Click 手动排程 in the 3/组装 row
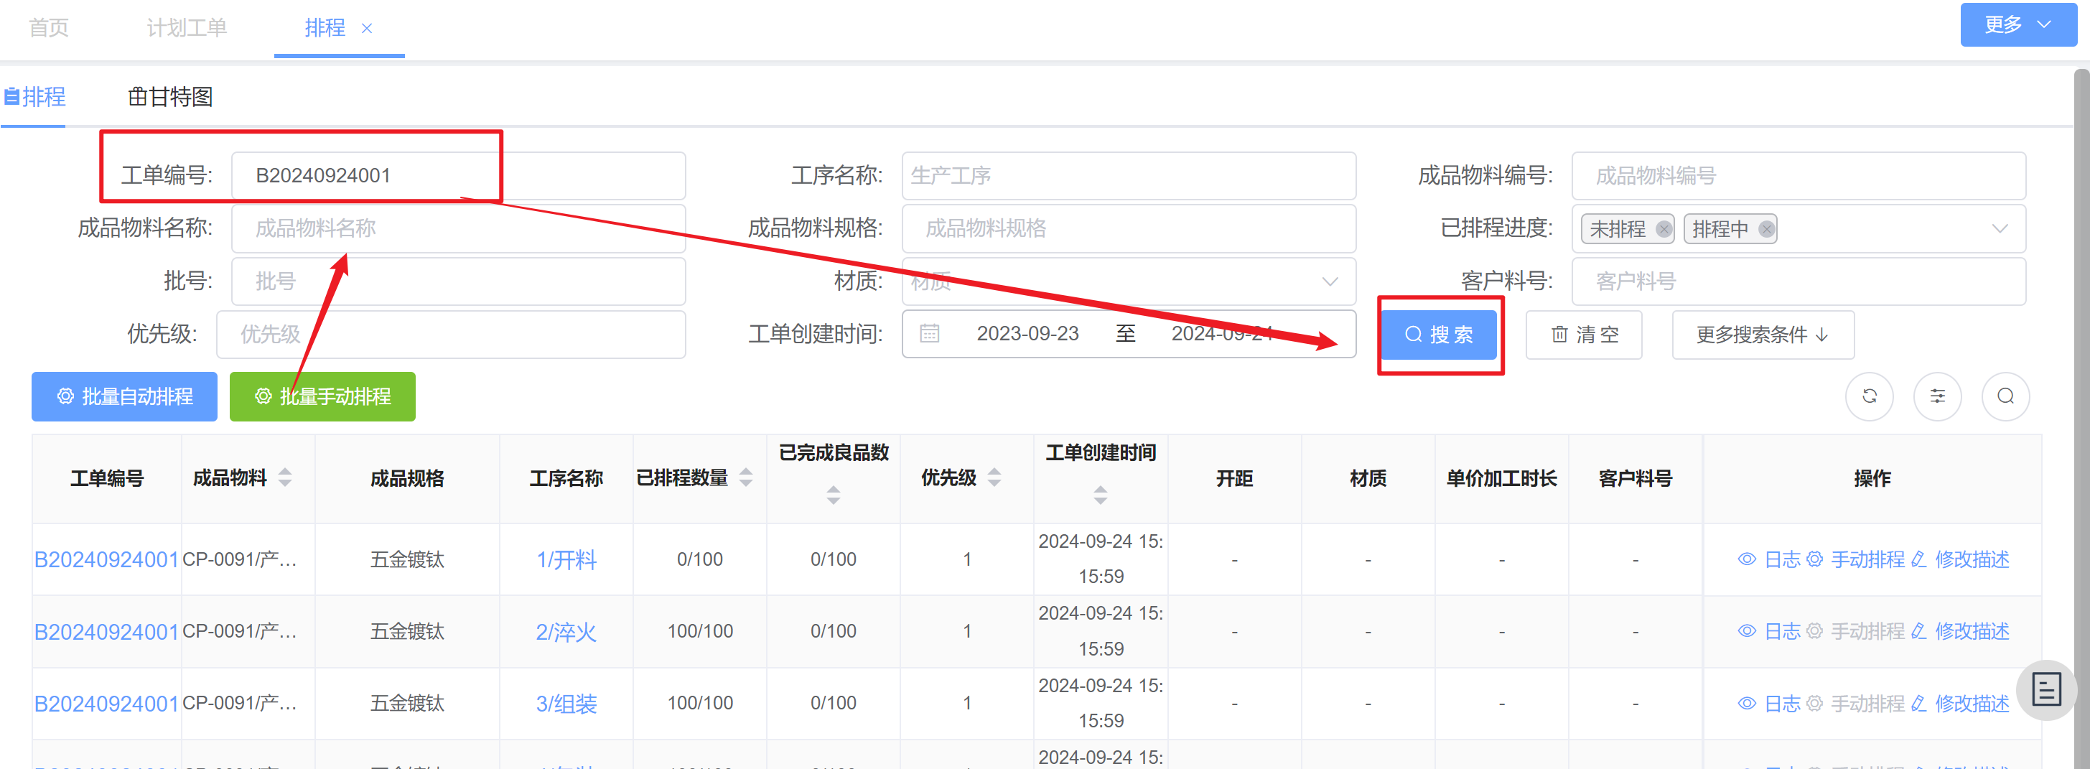 (x=1857, y=703)
